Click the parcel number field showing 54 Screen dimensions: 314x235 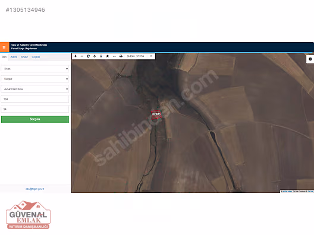(x=35, y=109)
